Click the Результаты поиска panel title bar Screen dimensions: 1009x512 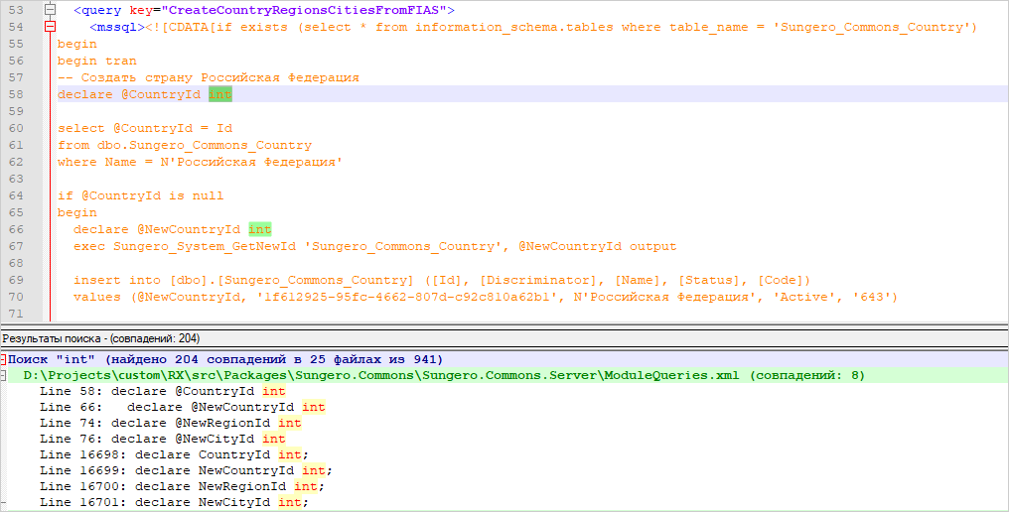tap(100, 338)
